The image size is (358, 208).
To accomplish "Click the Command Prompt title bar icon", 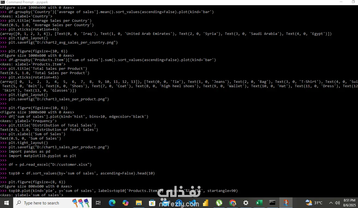I will pos(3,2).
